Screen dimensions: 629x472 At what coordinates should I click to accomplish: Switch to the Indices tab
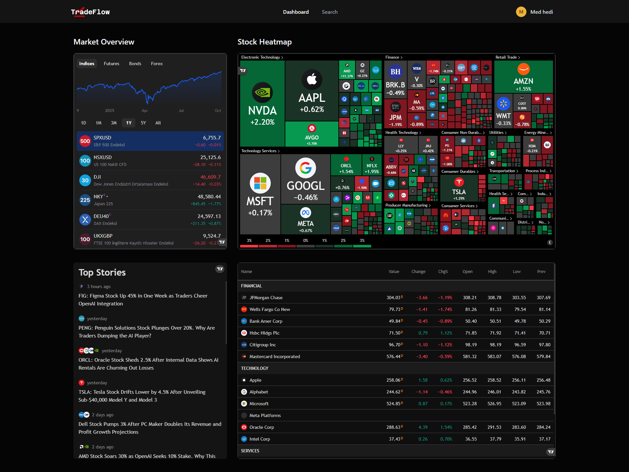coord(87,64)
